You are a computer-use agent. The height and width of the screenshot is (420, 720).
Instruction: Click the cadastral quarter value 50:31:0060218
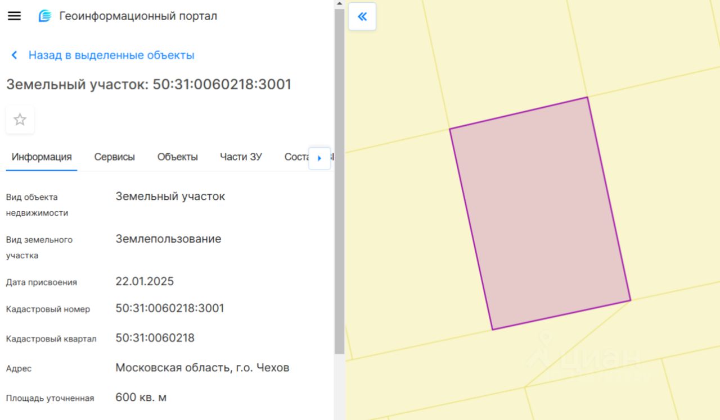[x=155, y=338]
